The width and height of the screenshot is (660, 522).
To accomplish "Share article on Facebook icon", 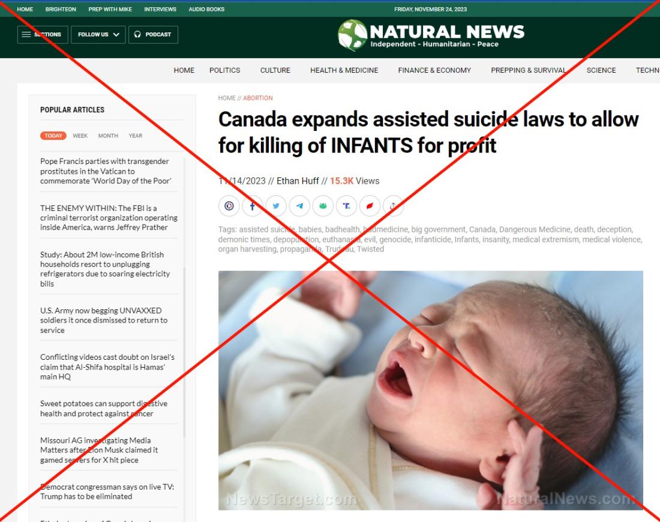I will tap(253, 206).
